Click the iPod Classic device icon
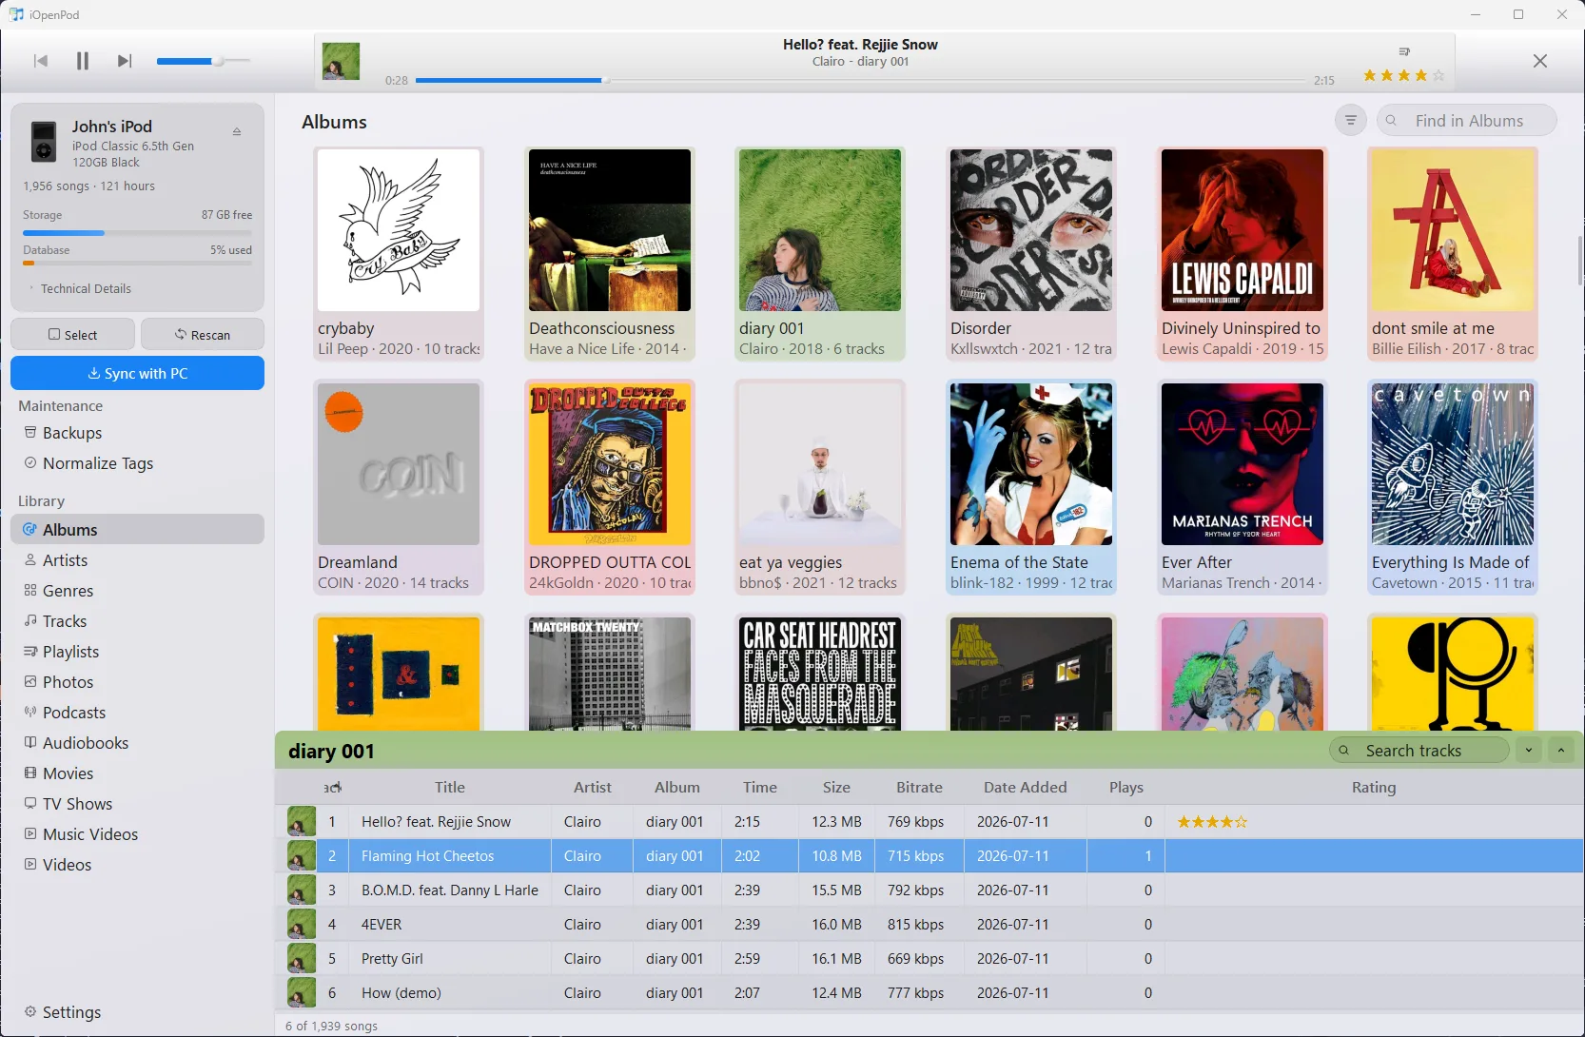Image resolution: width=1585 pixels, height=1037 pixels. [44, 142]
